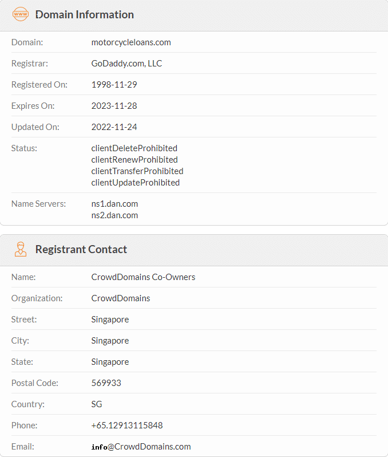This screenshot has height=457, width=388.
Task: Click the Registrant Contact heading
Action: 81,249
